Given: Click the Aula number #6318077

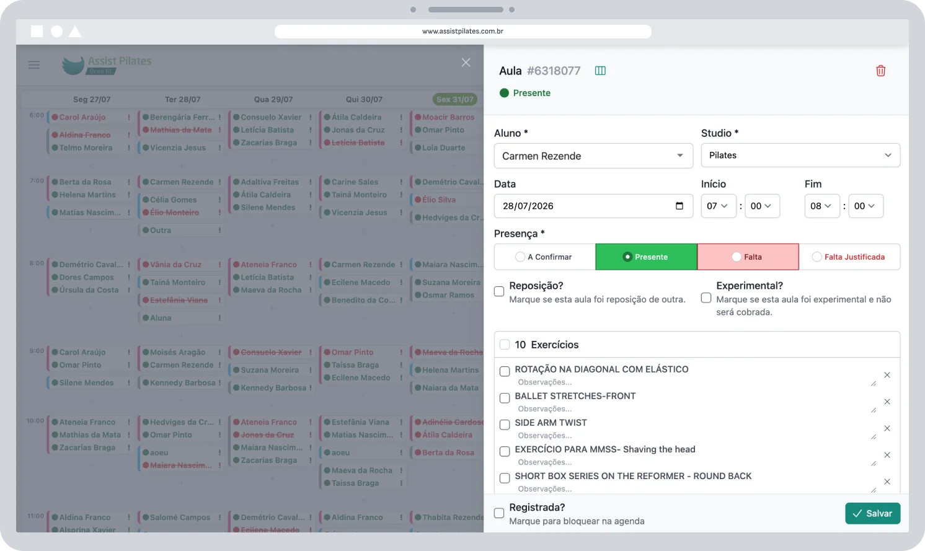Looking at the screenshot, I should click(554, 71).
